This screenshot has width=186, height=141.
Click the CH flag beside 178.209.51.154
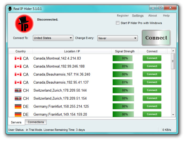[x=18, y=98]
